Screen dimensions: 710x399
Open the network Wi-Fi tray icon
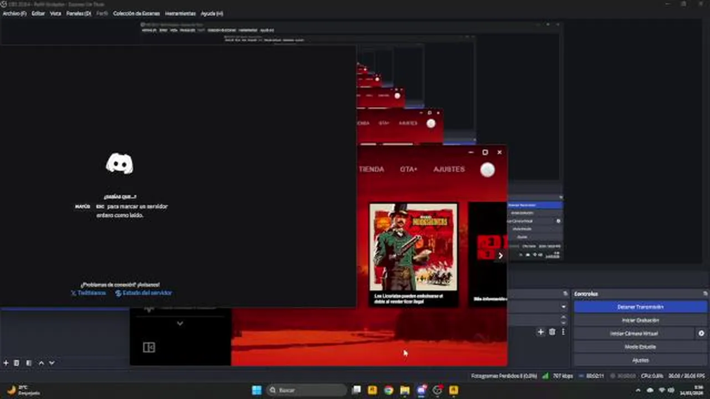[x=662, y=390]
